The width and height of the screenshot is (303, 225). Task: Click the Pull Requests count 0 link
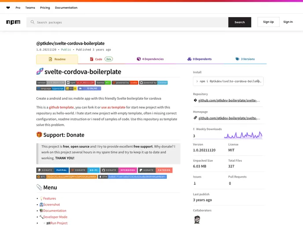(230, 183)
